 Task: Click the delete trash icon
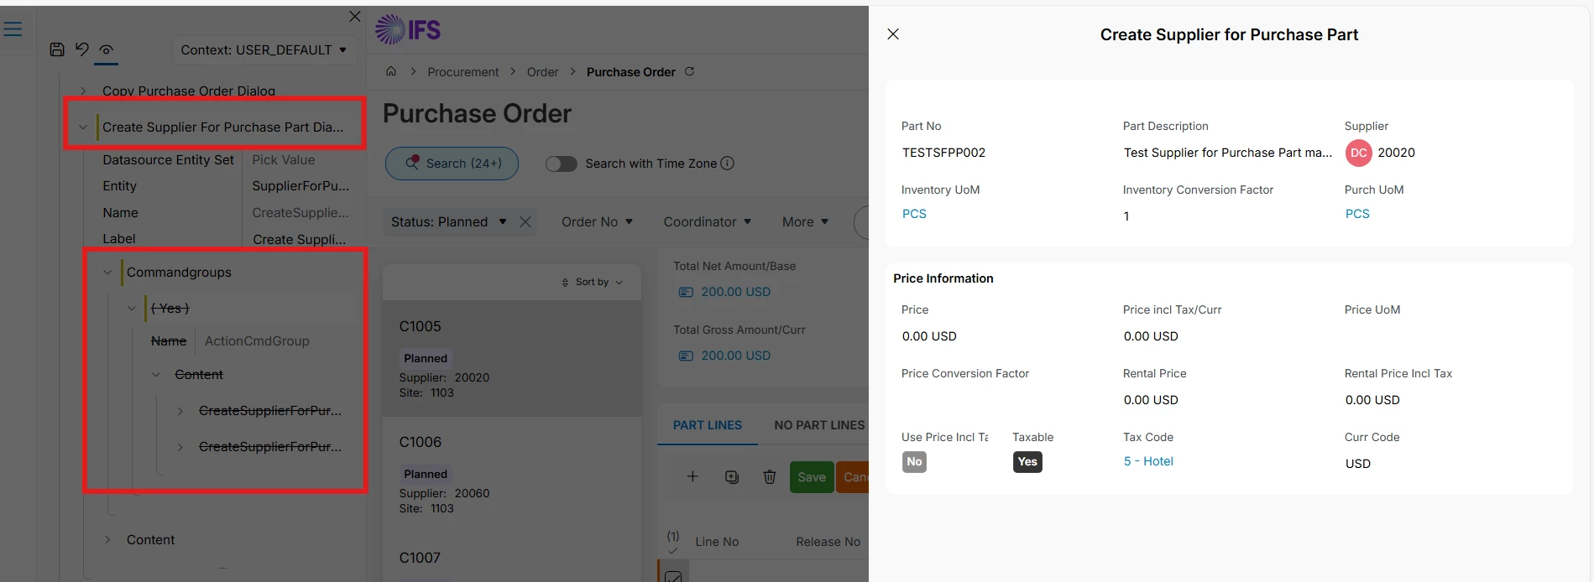(x=770, y=476)
